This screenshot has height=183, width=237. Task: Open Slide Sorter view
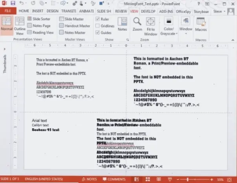[39, 19]
